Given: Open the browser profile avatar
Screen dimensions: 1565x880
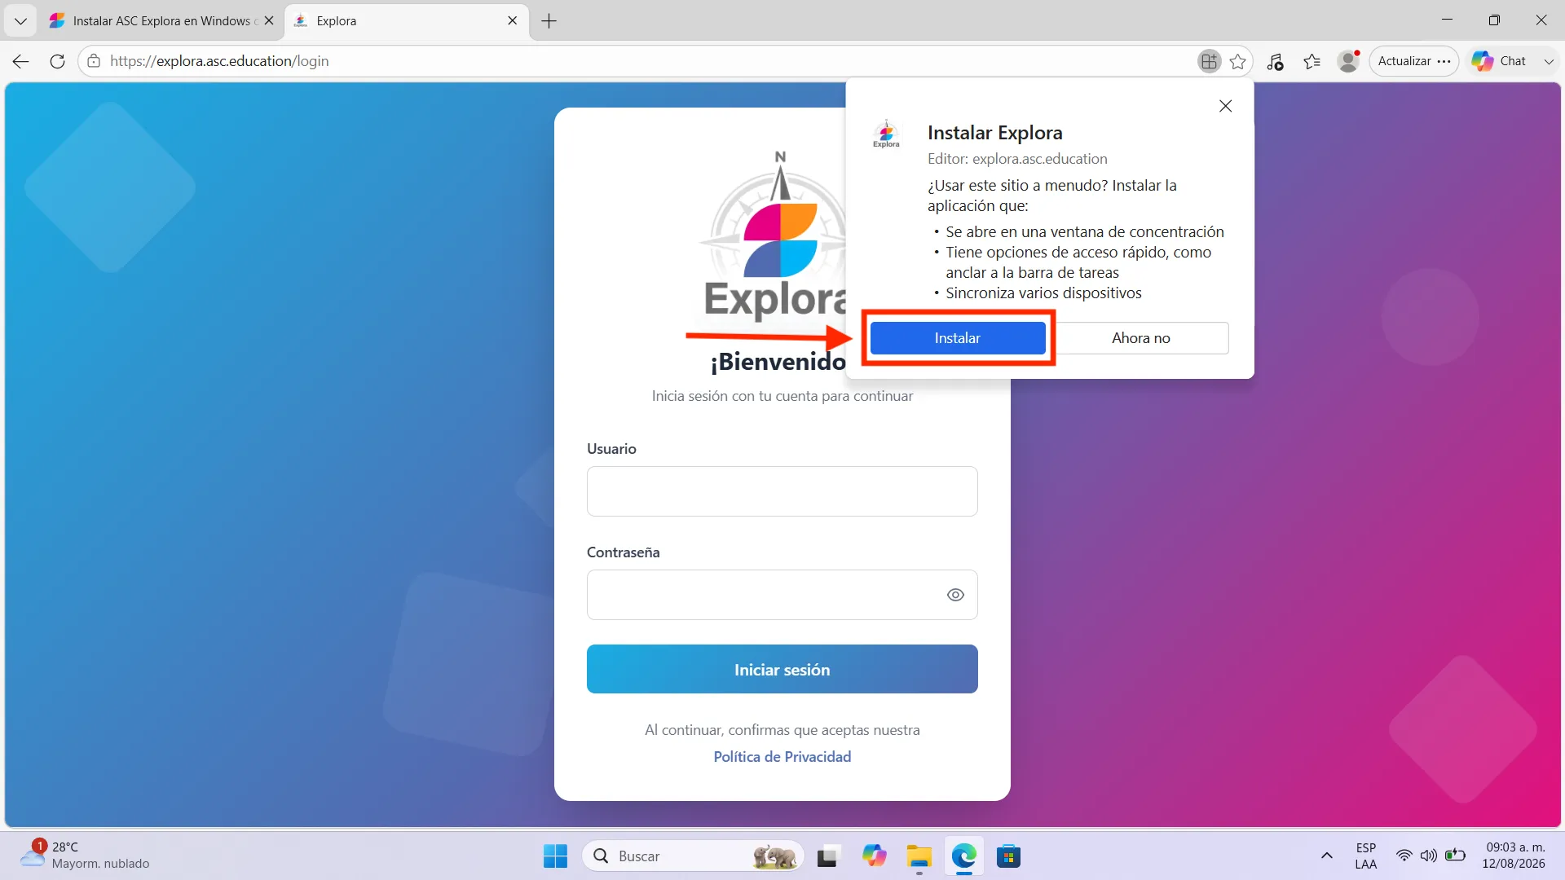Looking at the screenshot, I should coord(1348,61).
